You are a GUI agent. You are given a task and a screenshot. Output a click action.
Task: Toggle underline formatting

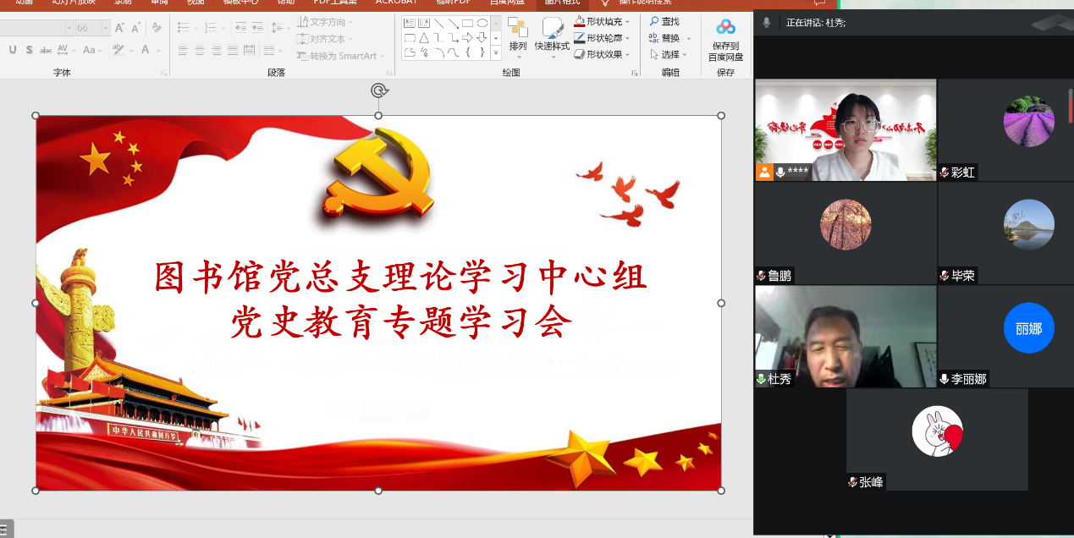click(x=13, y=50)
